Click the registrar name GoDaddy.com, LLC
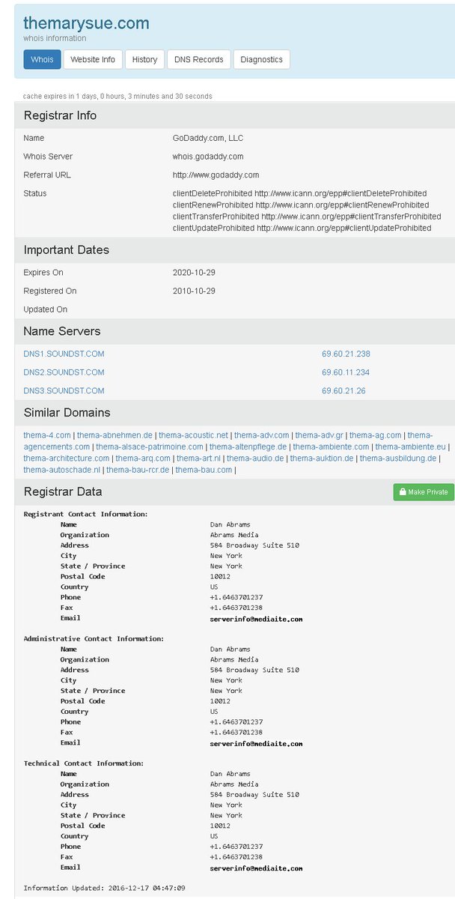This screenshot has height=899, width=455. point(208,138)
